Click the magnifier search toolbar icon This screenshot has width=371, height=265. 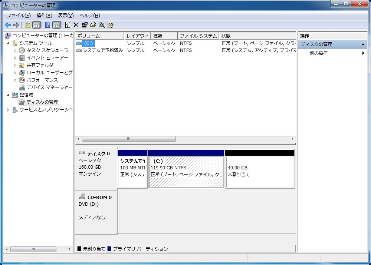(102, 25)
